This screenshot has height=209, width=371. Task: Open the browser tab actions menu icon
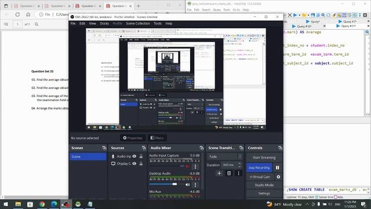[x=6, y=6]
